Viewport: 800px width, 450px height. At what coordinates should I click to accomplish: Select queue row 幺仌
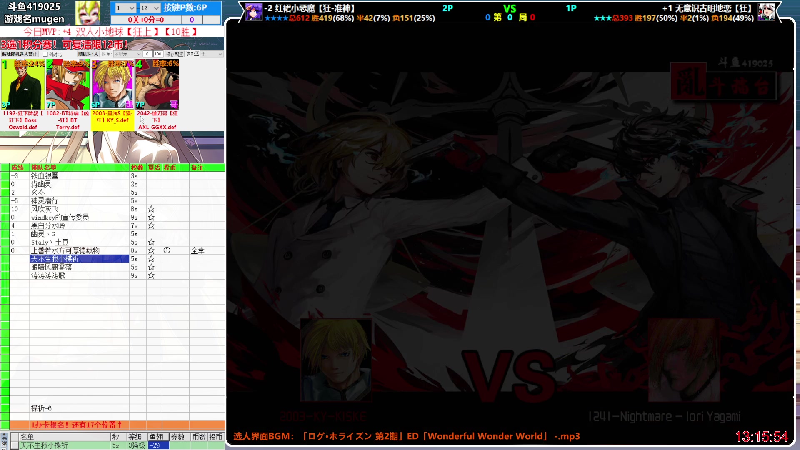click(79, 192)
